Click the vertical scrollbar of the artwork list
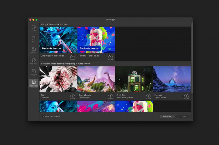Image resolution: width=219 pixels, height=145 pixels. click(x=192, y=58)
